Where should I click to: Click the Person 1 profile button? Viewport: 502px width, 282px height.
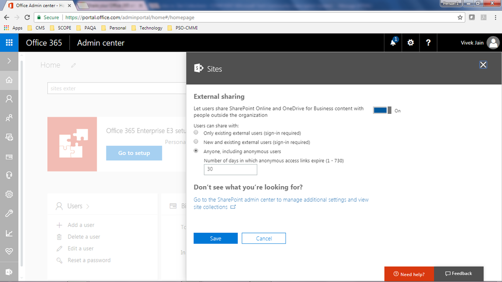pyautogui.click(x=451, y=3)
